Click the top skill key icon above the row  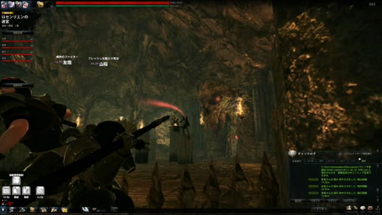(x=16, y=180)
